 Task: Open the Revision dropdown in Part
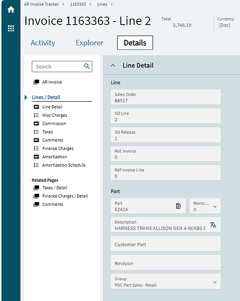(x=205, y=206)
